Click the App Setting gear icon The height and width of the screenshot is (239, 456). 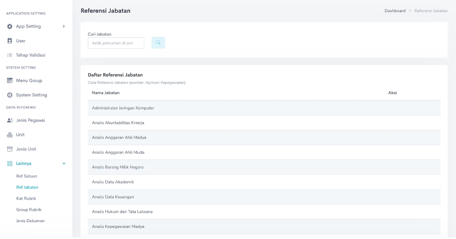pos(9,26)
